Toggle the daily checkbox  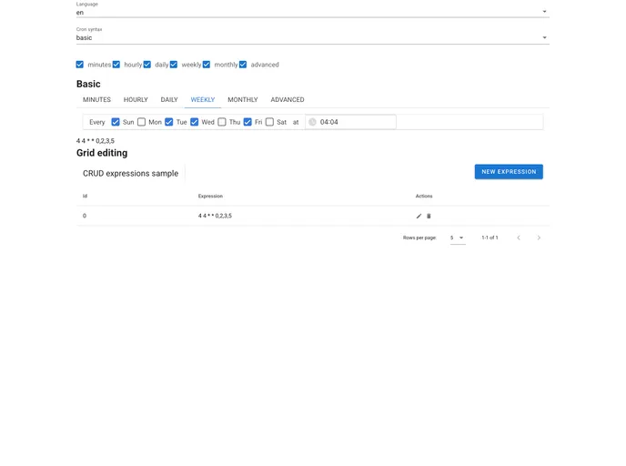(147, 65)
